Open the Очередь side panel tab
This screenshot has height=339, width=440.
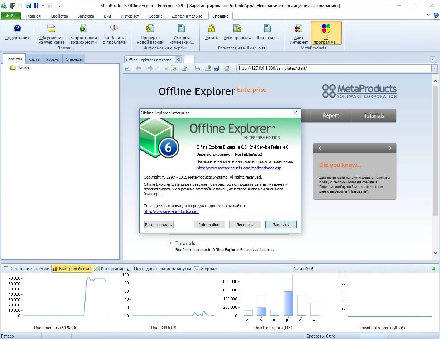tap(74, 59)
